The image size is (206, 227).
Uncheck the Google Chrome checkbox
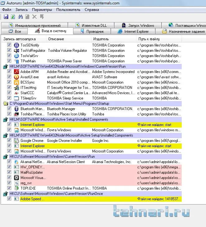coord(9,140)
